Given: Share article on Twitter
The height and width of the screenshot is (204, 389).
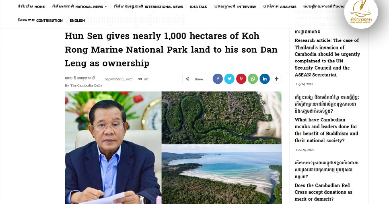Looking at the screenshot, I should [x=229, y=79].
